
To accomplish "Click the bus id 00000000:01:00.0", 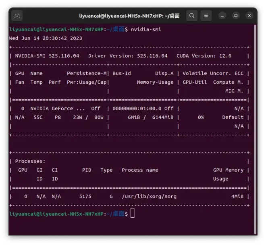I will click(x=137, y=109).
